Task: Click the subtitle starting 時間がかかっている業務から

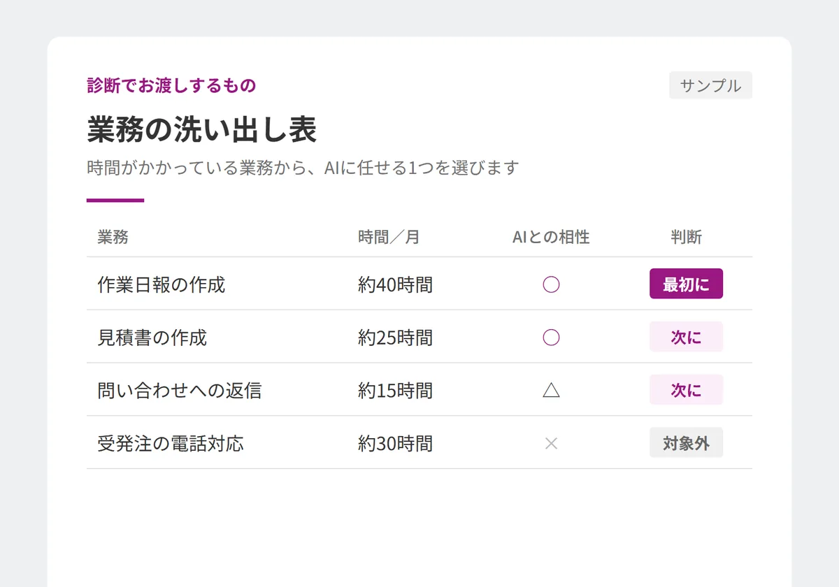Action: click(x=303, y=168)
